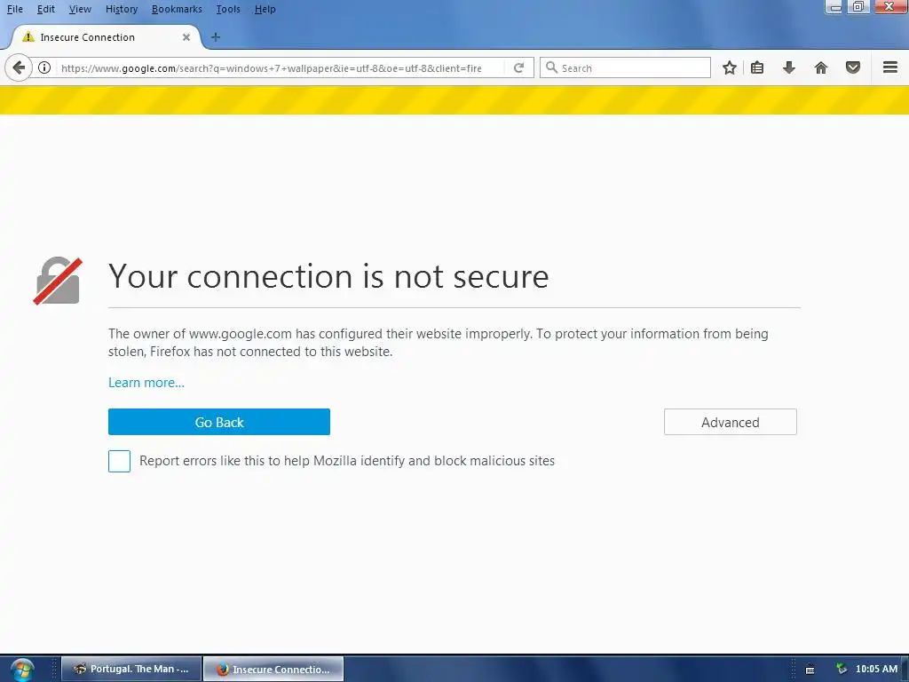Viewport: 909px width, 682px height.
Task: Click the taskbar clock showing 10:05 AM
Action: click(x=876, y=669)
